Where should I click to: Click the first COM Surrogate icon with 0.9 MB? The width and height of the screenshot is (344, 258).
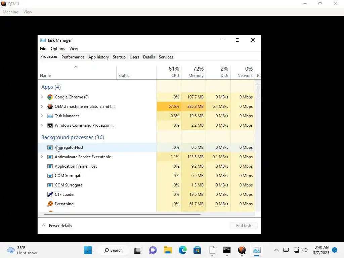tap(50, 176)
